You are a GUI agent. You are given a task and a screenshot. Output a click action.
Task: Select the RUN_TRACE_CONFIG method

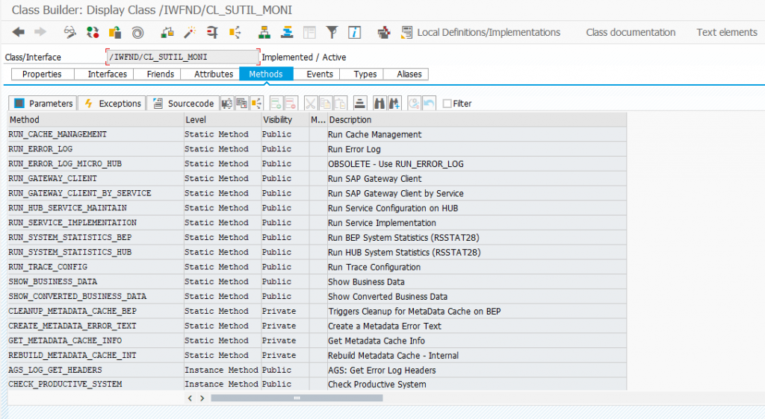(48, 267)
